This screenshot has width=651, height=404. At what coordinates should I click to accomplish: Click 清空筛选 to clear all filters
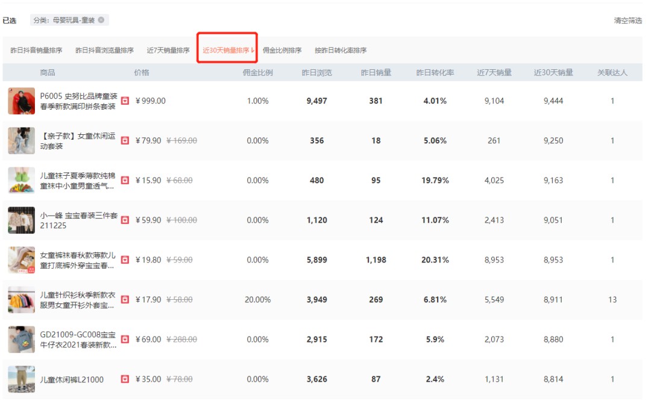627,20
